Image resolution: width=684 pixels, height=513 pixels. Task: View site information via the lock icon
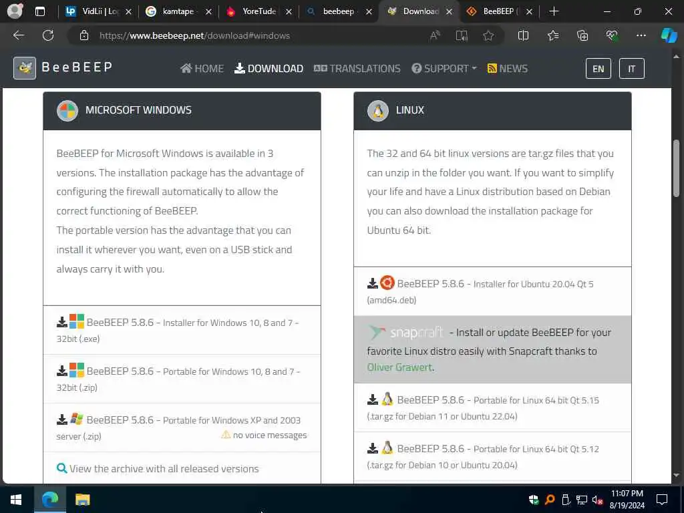click(x=84, y=35)
